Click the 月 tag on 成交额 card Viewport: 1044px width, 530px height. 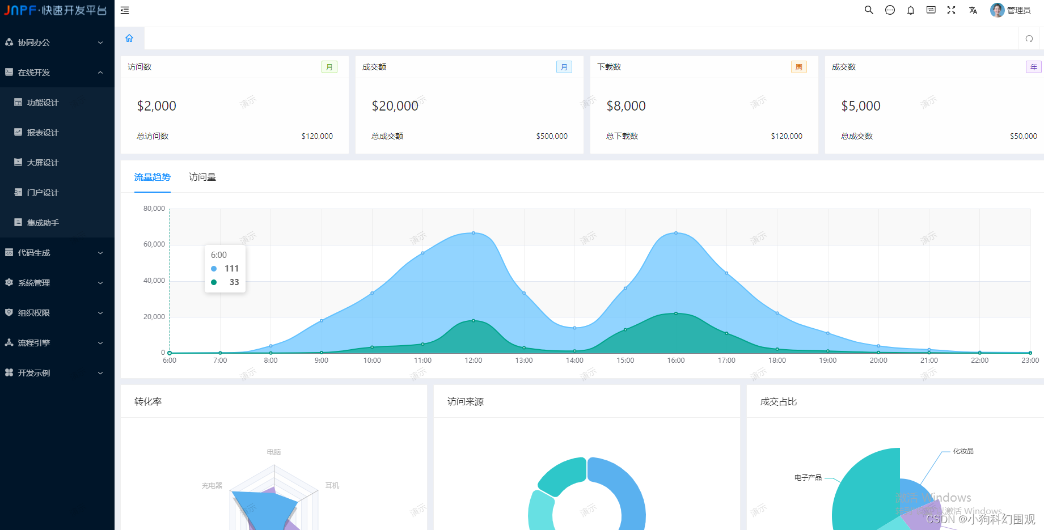564,67
